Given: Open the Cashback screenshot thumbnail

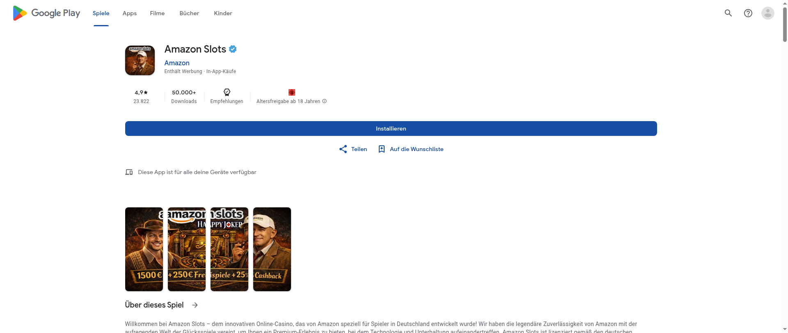Looking at the screenshot, I should (x=272, y=249).
